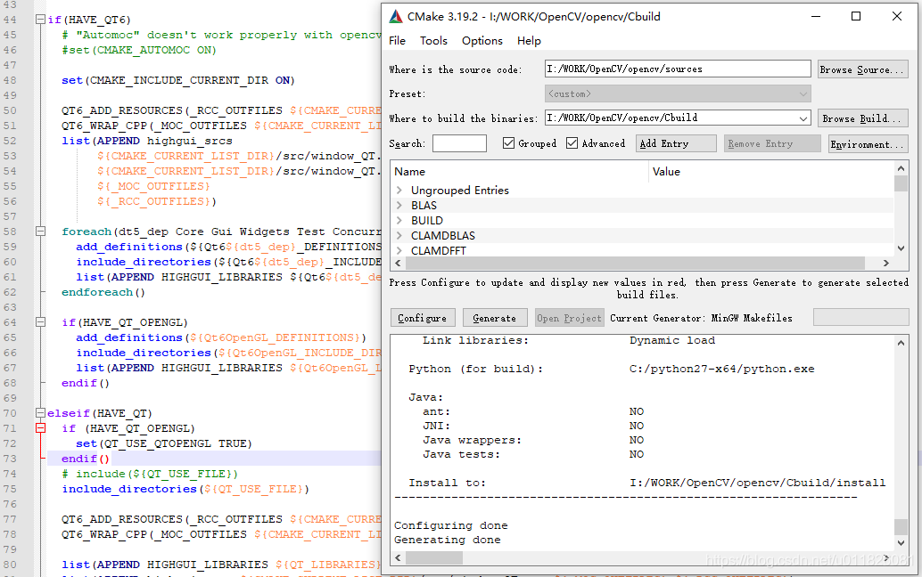Screen dimensions: 922x577
Task: Expand the BUILD group
Action: [x=399, y=220]
